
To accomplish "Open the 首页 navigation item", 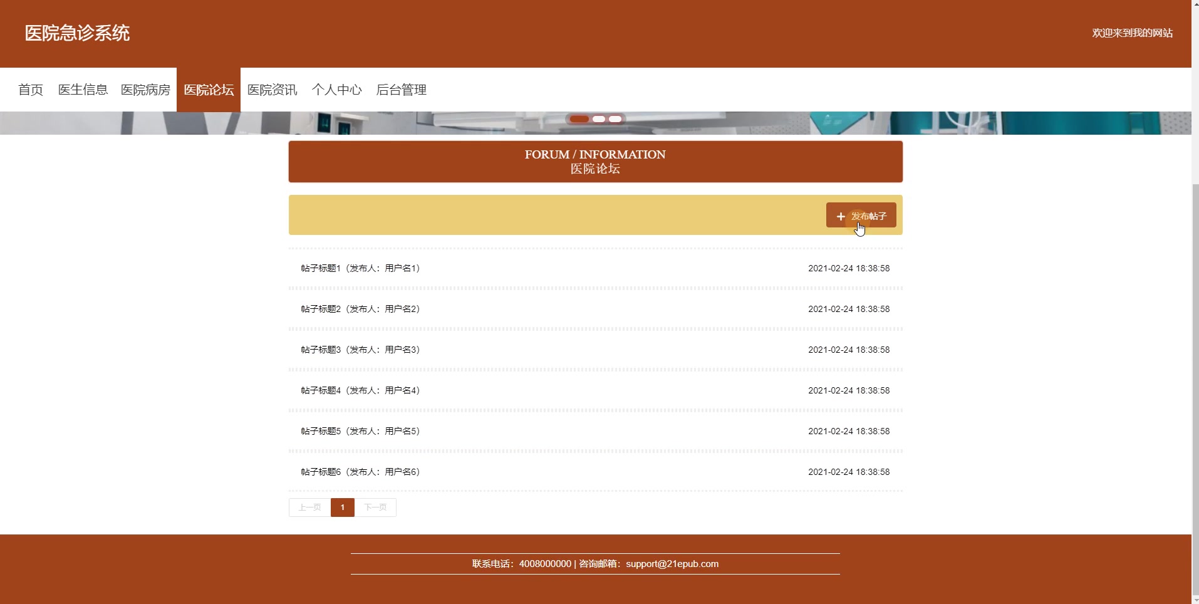I will point(30,90).
